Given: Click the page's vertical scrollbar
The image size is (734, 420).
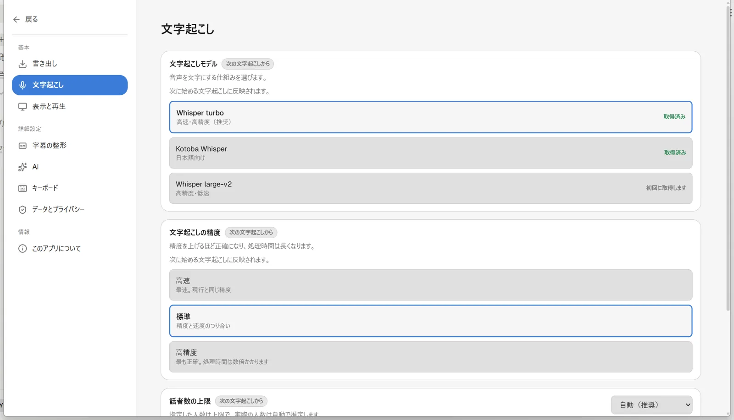Looking at the screenshot, I should coord(728,158).
